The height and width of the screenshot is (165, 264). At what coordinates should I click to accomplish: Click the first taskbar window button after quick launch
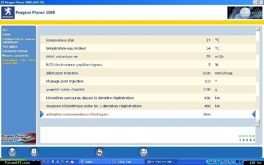pos(95,162)
